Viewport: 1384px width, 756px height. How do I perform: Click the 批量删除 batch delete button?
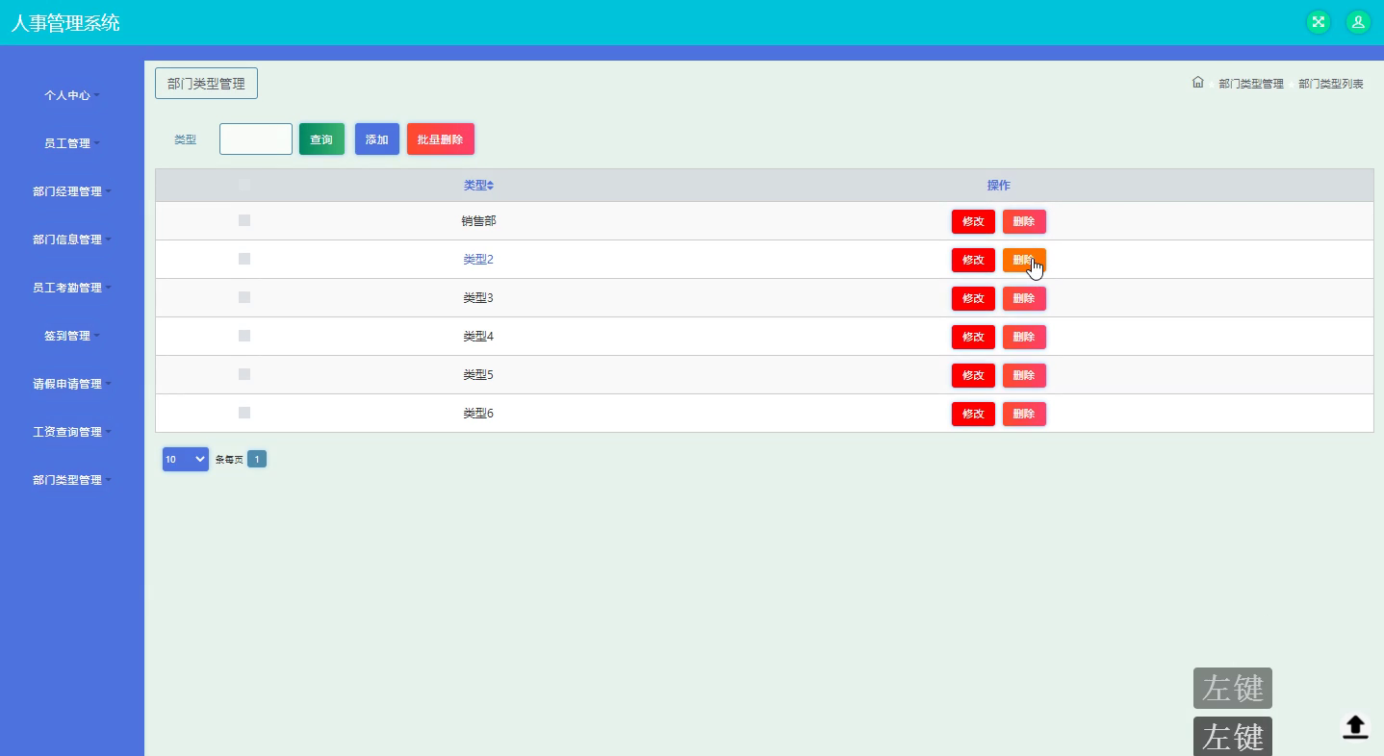441,139
